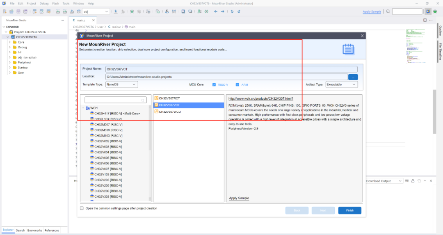This screenshot has height=235, width=443.
Task: Click the download icon in the toolbar
Action: [115, 11]
